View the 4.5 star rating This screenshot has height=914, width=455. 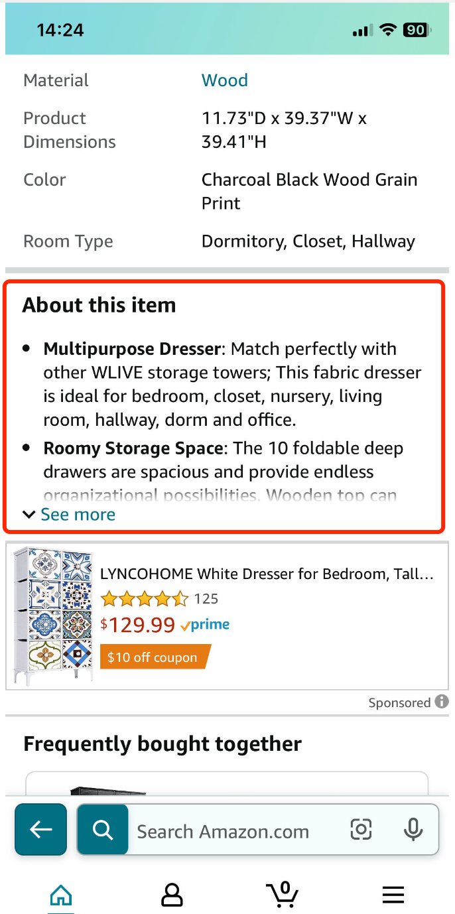144,600
